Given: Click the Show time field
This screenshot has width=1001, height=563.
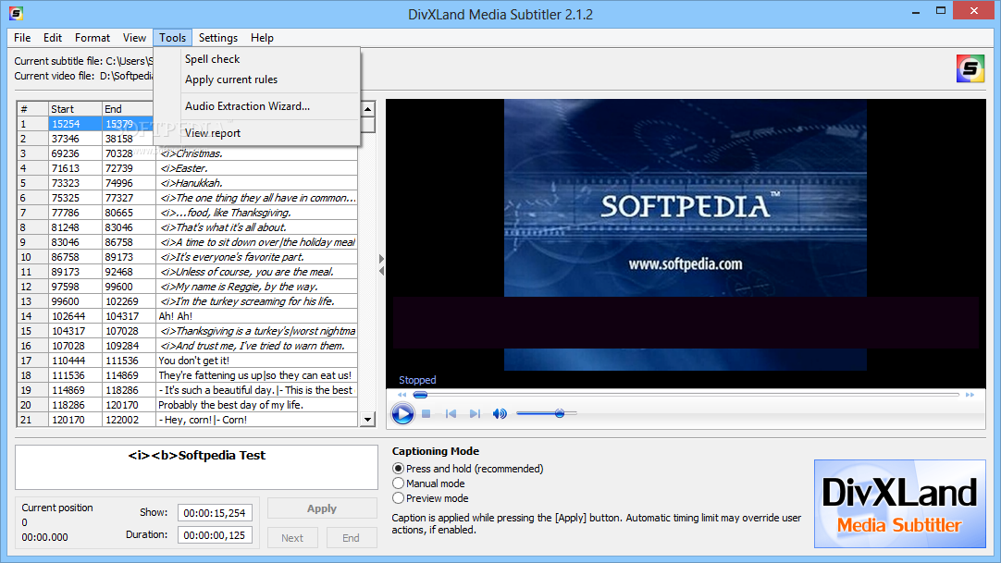Looking at the screenshot, I should [215, 513].
